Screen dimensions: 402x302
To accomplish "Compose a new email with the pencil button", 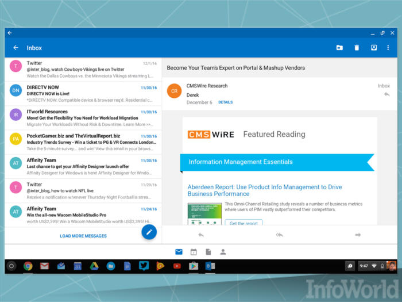I will click(149, 232).
